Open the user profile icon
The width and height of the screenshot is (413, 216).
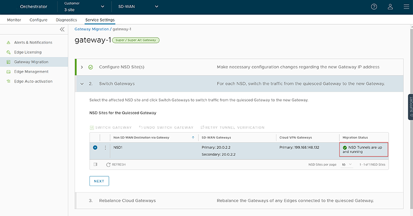tap(390, 7)
